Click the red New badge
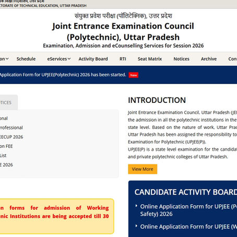 (134, 75)
